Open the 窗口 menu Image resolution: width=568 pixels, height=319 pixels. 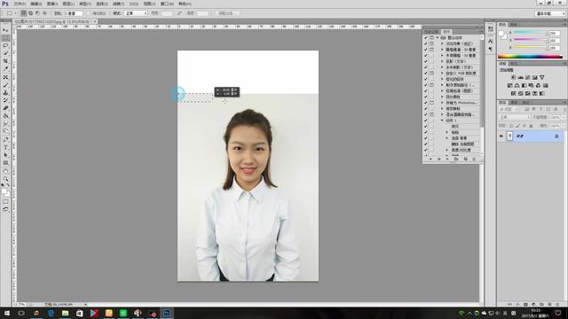click(167, 4)
